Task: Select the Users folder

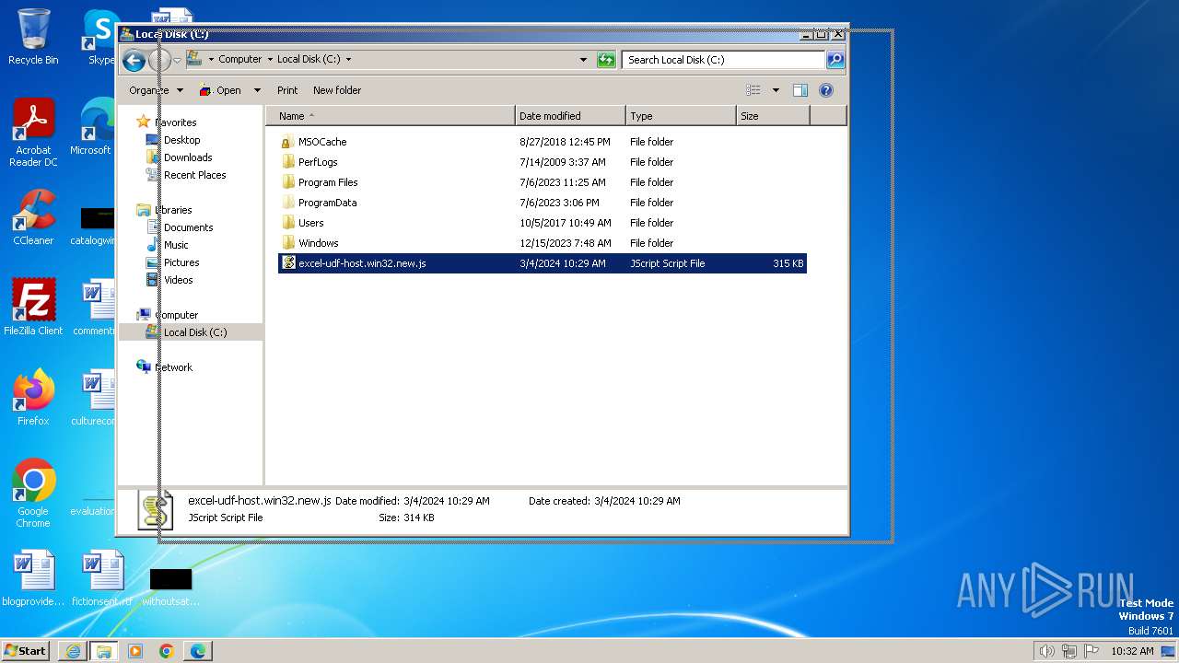Action: [x=310, y=223]
